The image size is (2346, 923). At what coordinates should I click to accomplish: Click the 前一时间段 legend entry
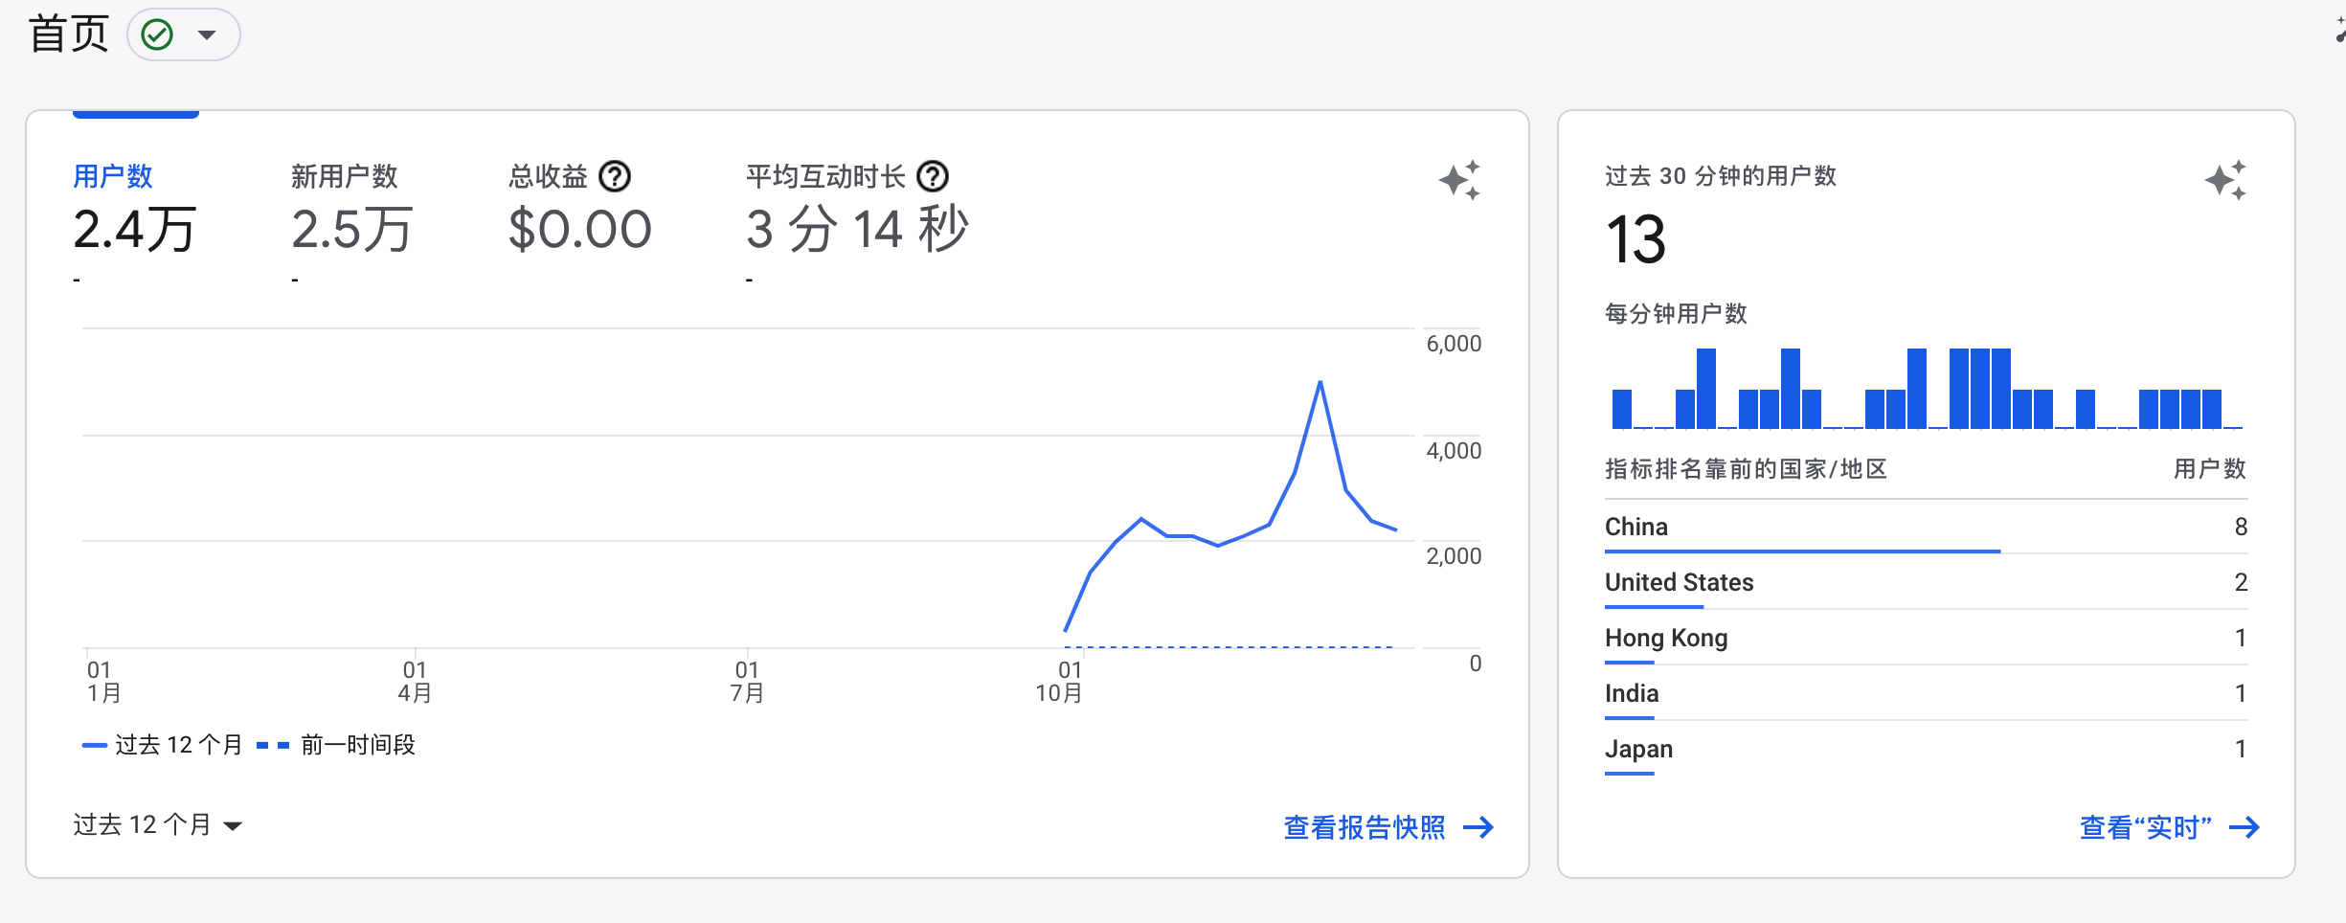(x=336, y=745)
